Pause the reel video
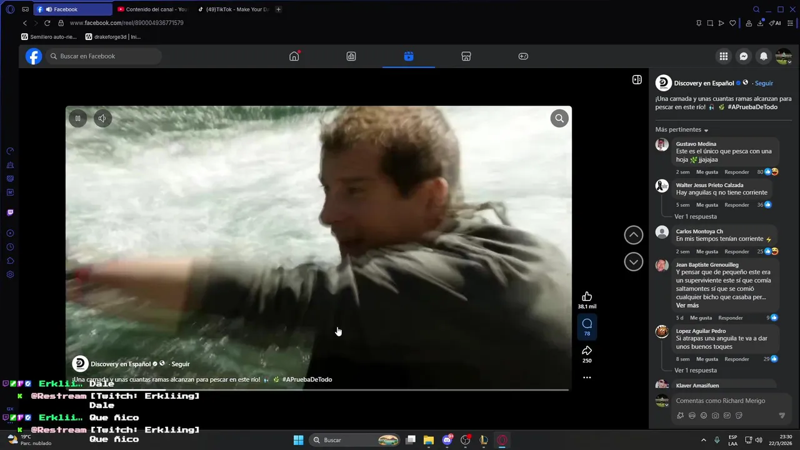 (78, 118)
